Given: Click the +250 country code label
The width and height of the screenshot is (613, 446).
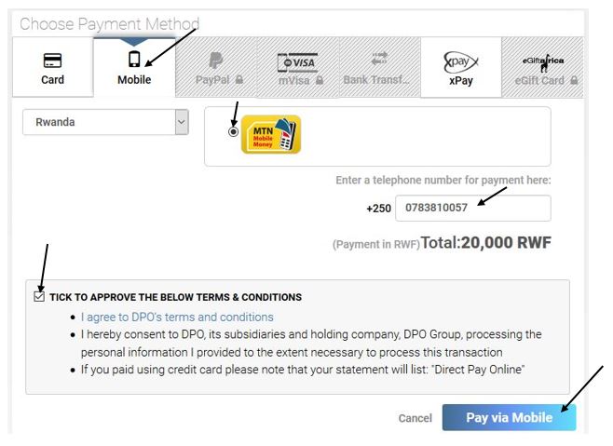Looking at the screenshot, I should tap(379, 209).
